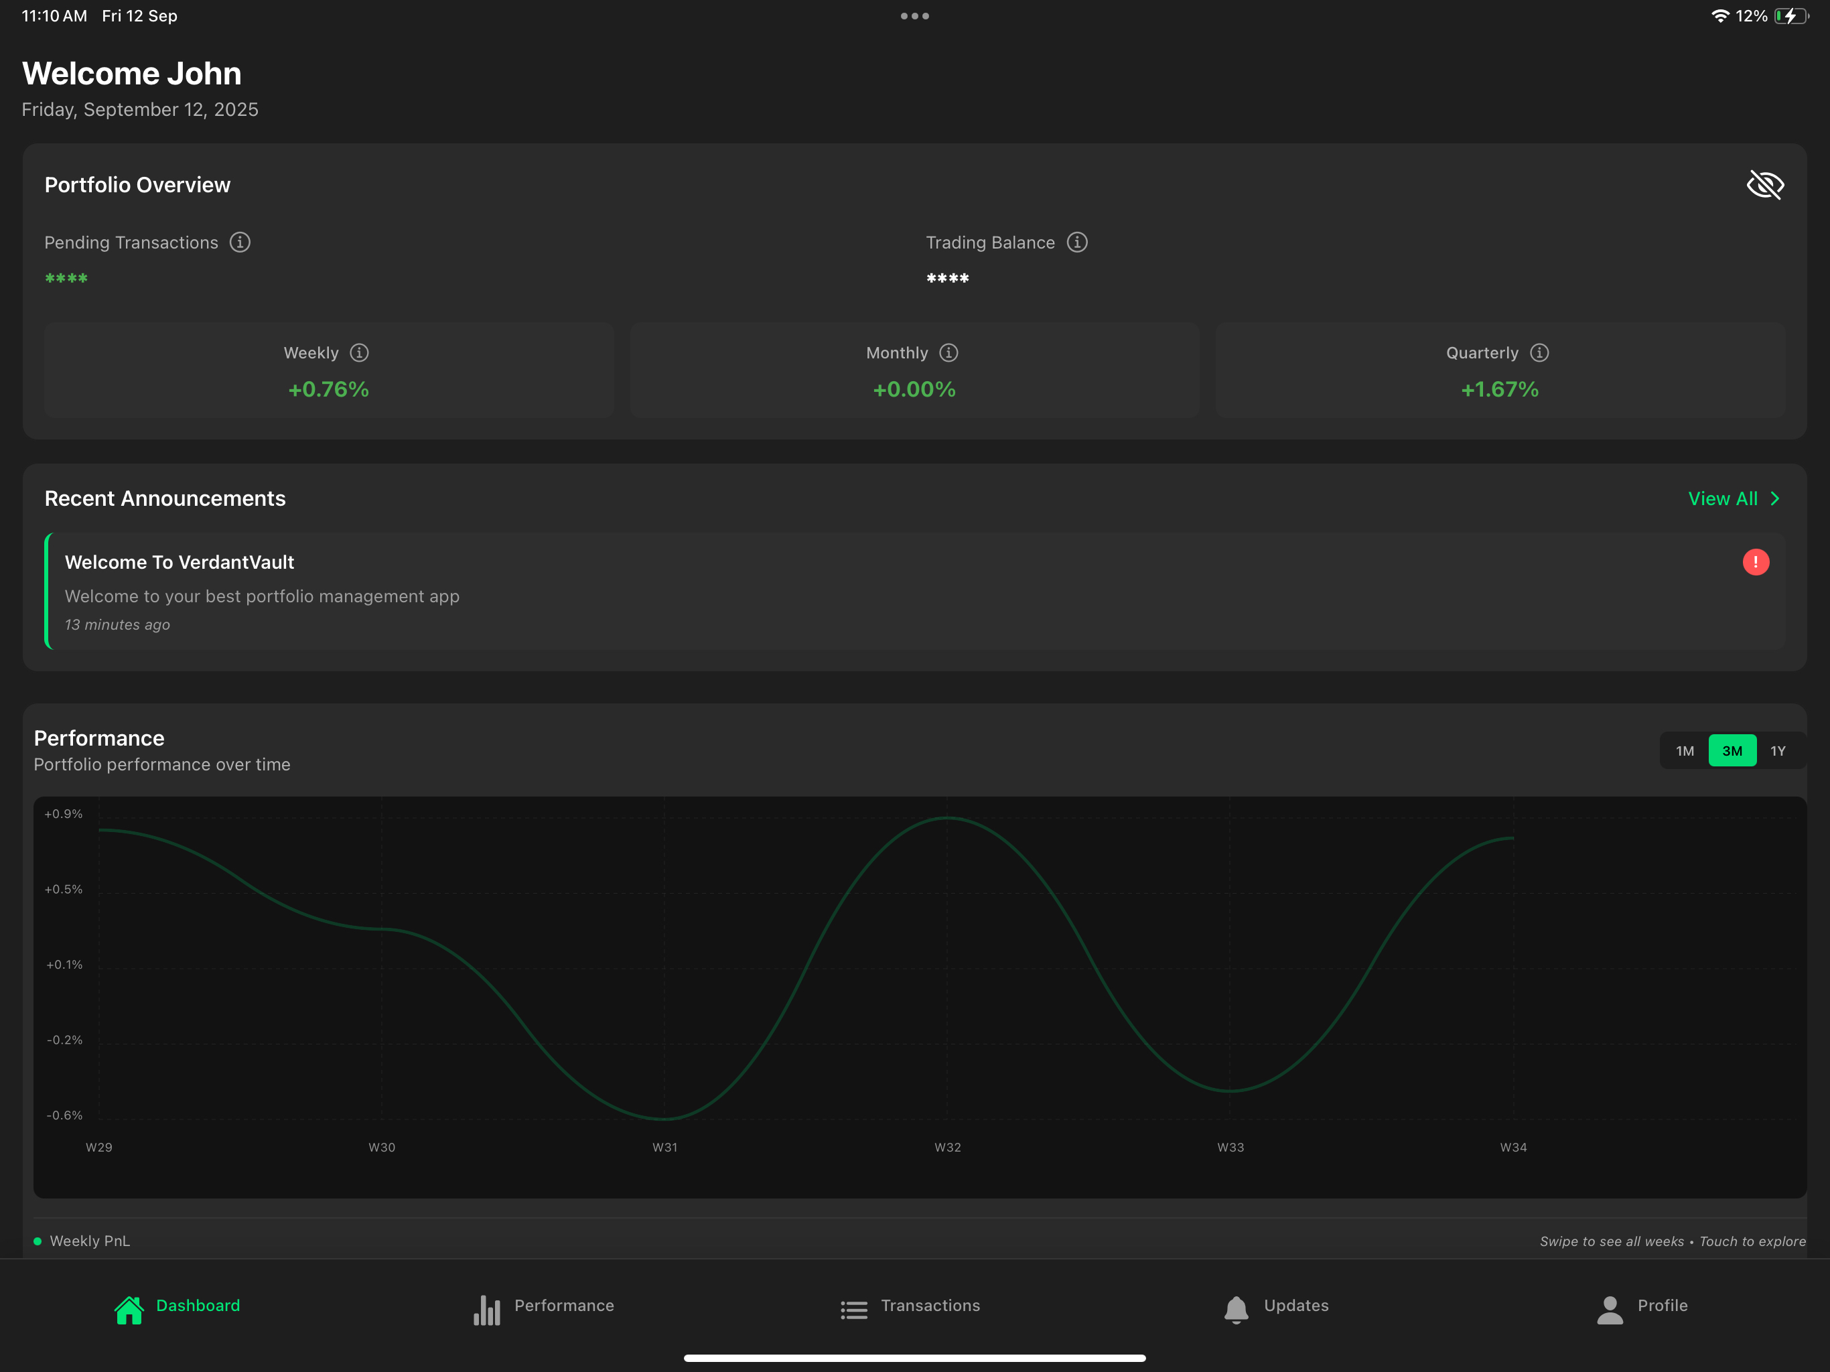Screen dimensions: 1830x1372
Task: Open Pending Transactions info icon
Action: [x=240, y=243]
